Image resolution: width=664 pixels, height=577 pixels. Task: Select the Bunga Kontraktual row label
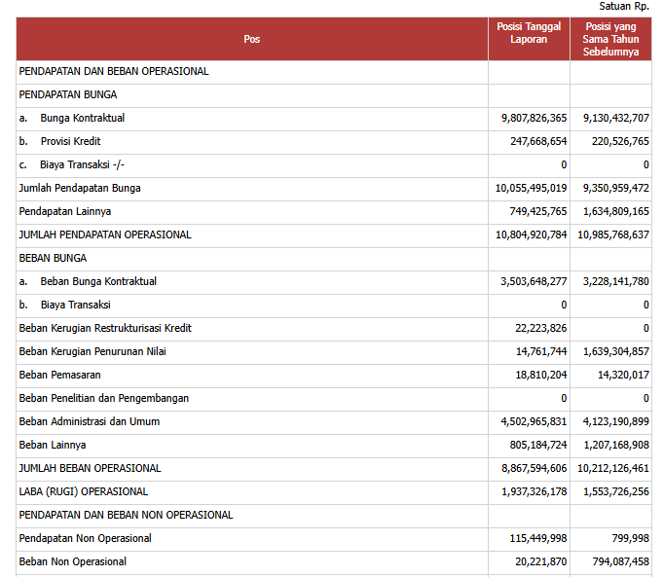pos(83,118)
